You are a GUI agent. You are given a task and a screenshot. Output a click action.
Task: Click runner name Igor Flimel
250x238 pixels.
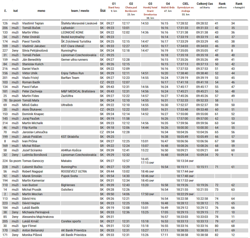click(x=30, y=226)
